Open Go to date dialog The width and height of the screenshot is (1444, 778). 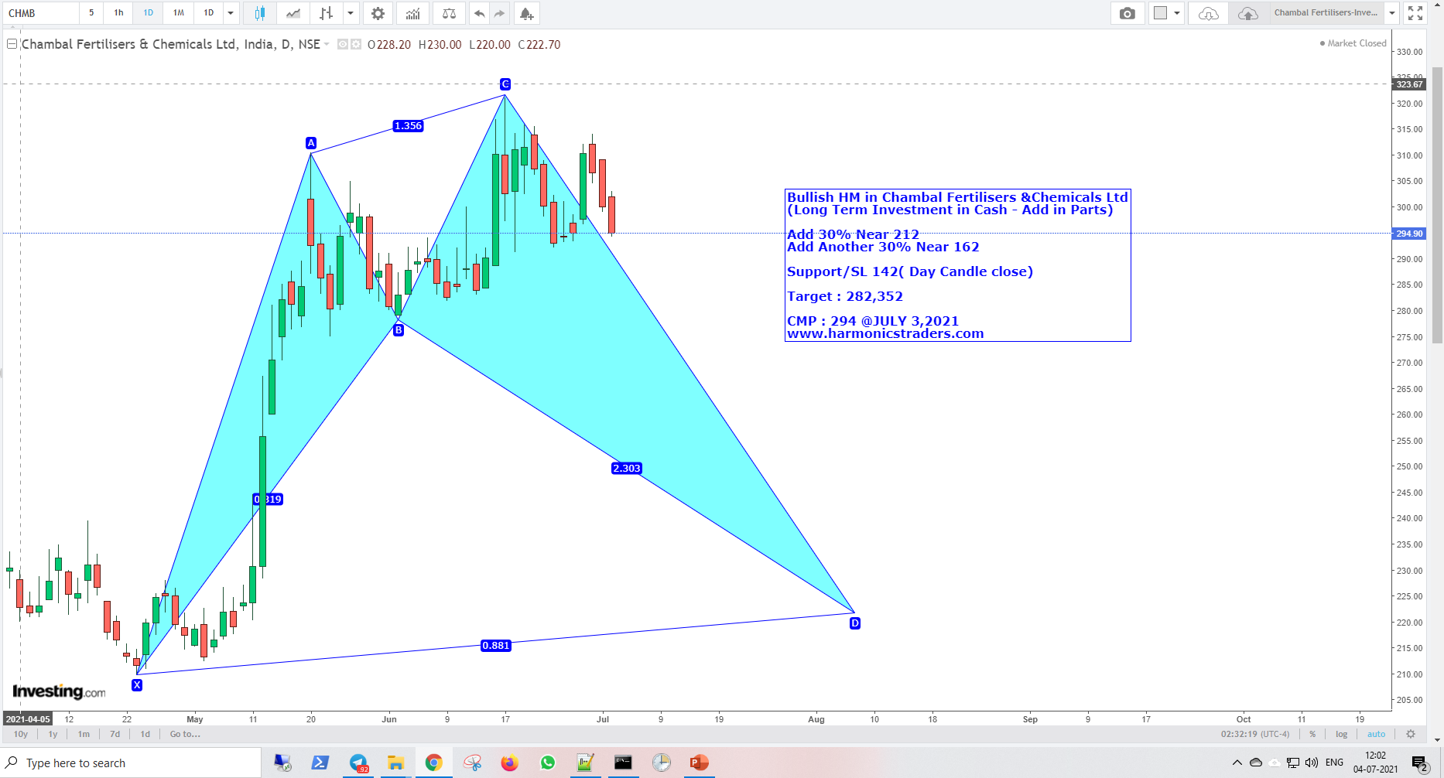click(x=185, y=734)
